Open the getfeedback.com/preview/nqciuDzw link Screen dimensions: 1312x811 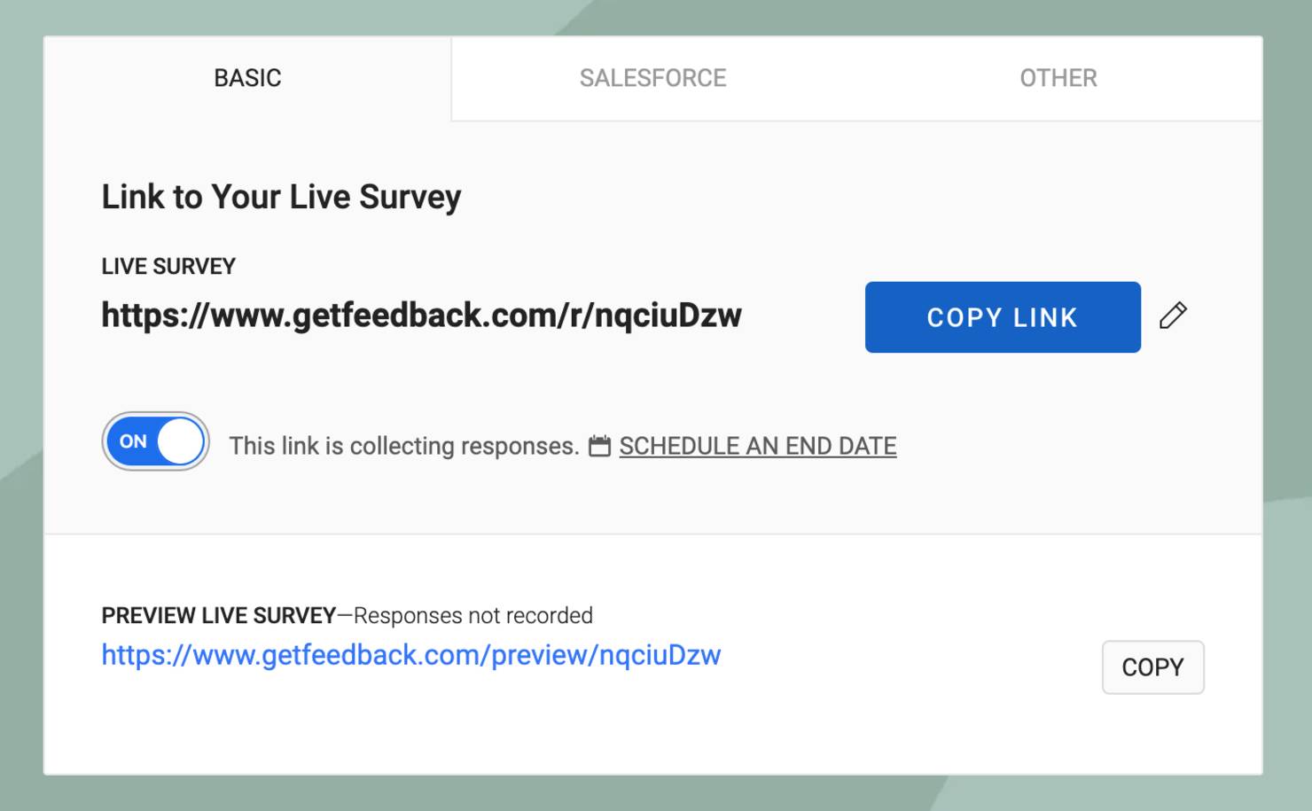coord(411,655)
